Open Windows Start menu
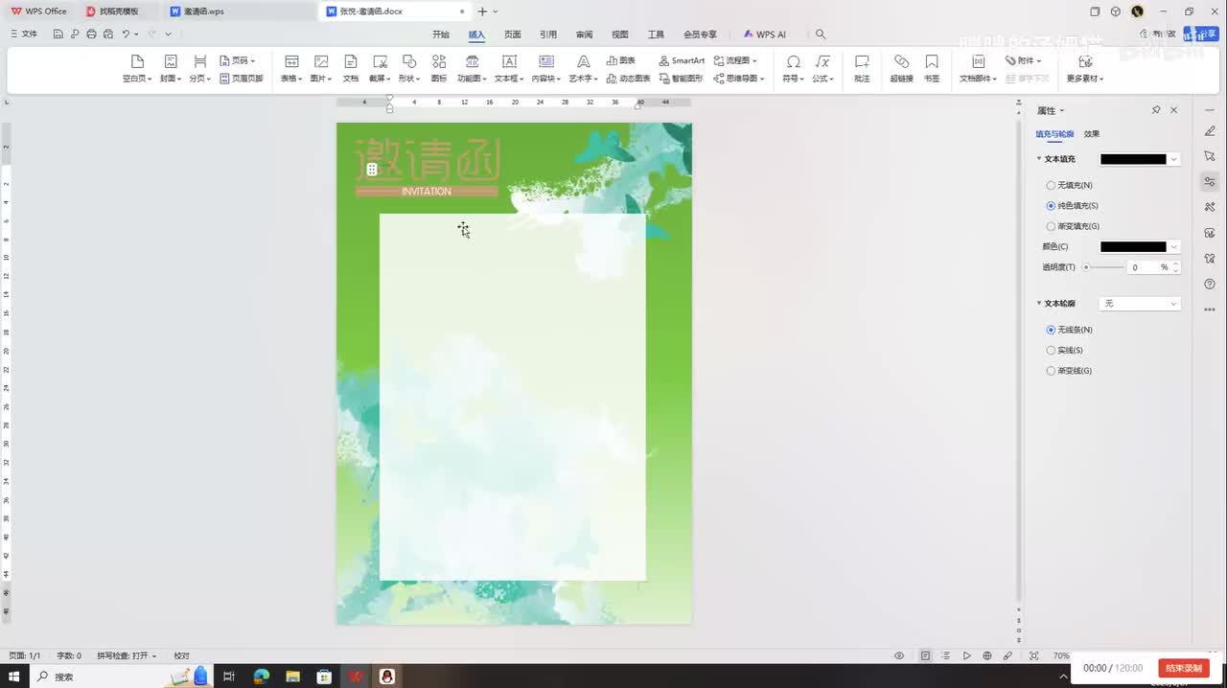The height and width of the screenshot is (688, 1227). [x=14, y=677]
